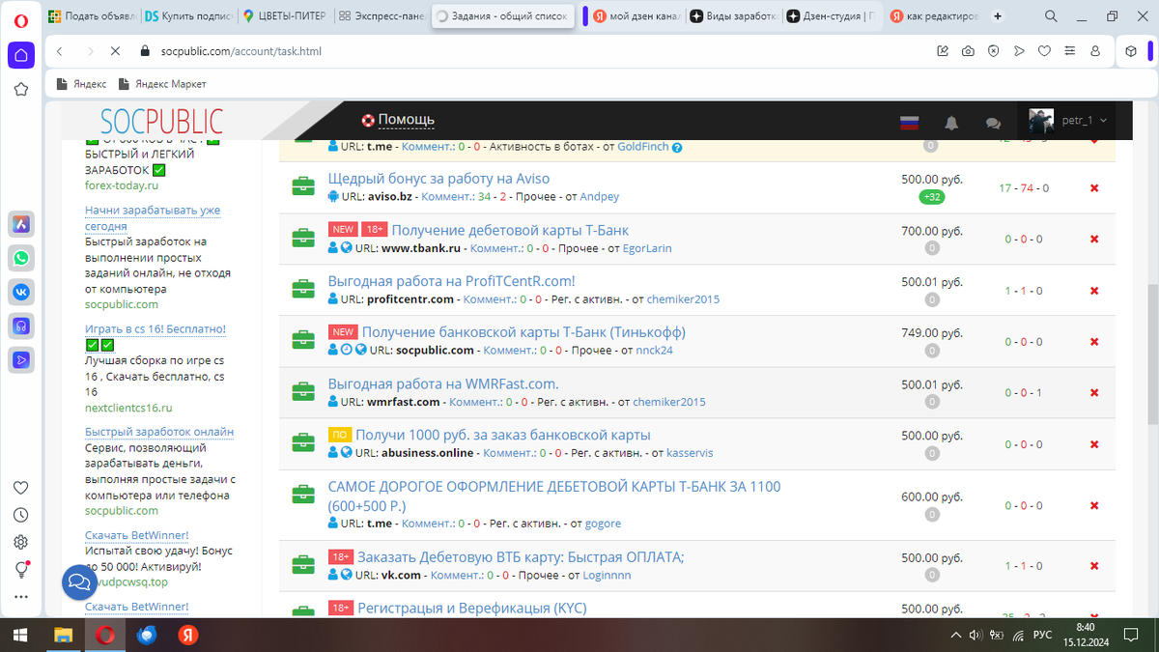Open ad link Начни зарабатывать уже сегодня
Image resolution: width=1159 pixels, height=652 pixels.
(x=153, y=217)
